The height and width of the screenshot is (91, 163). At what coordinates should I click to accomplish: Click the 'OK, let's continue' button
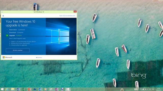click(x=18, y=50)
